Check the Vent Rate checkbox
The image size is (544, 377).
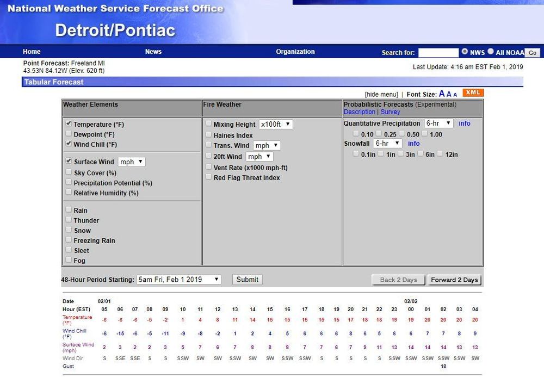pos(208,166)
